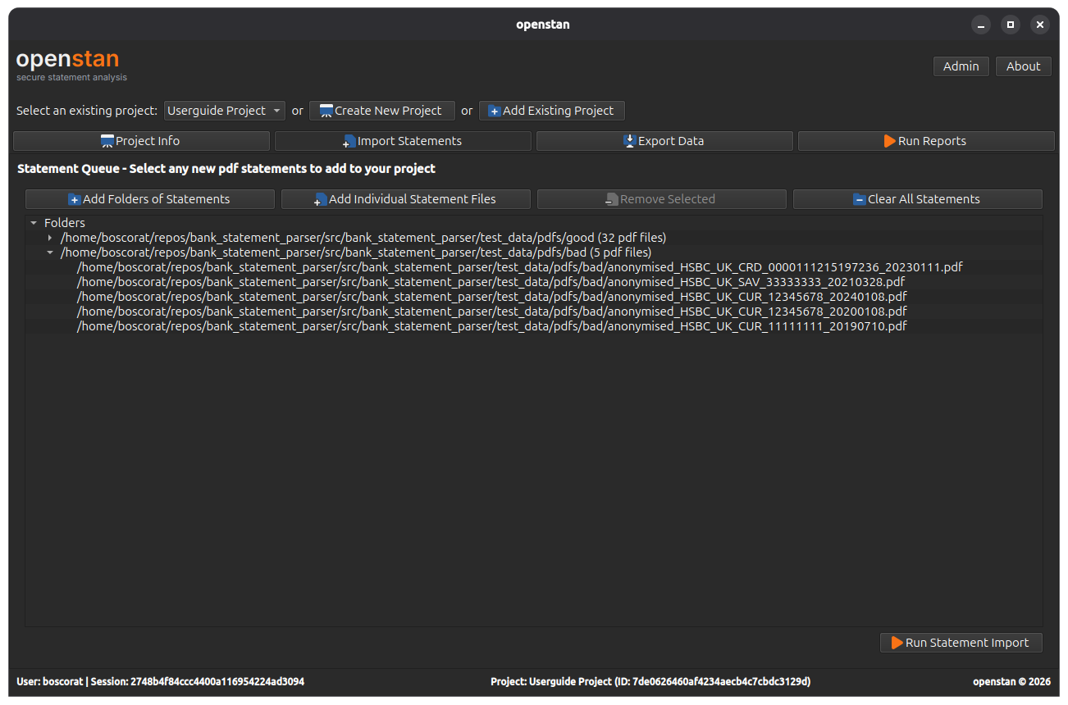Expand the pdfs/good folder node
1068x705 pixels.
tap(50, 238)
